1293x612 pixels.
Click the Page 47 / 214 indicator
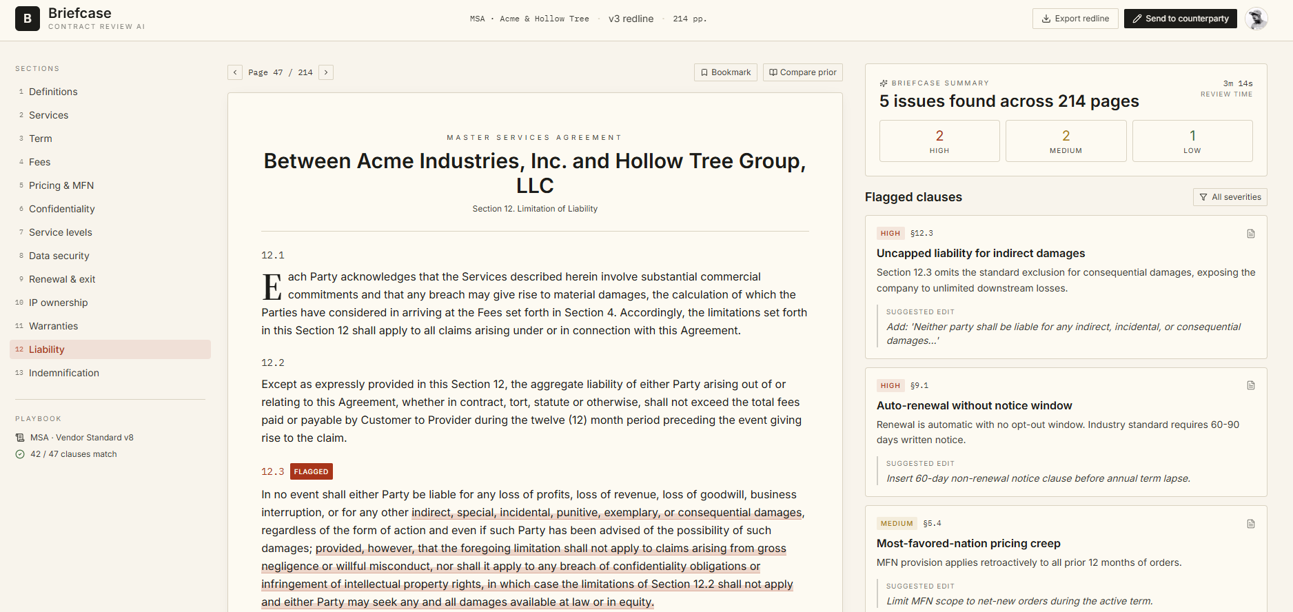281,72
